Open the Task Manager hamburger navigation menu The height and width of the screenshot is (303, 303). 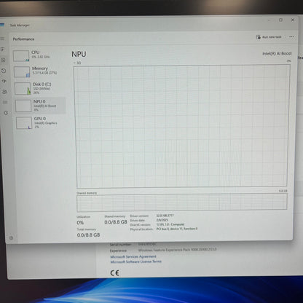[2, 39]
